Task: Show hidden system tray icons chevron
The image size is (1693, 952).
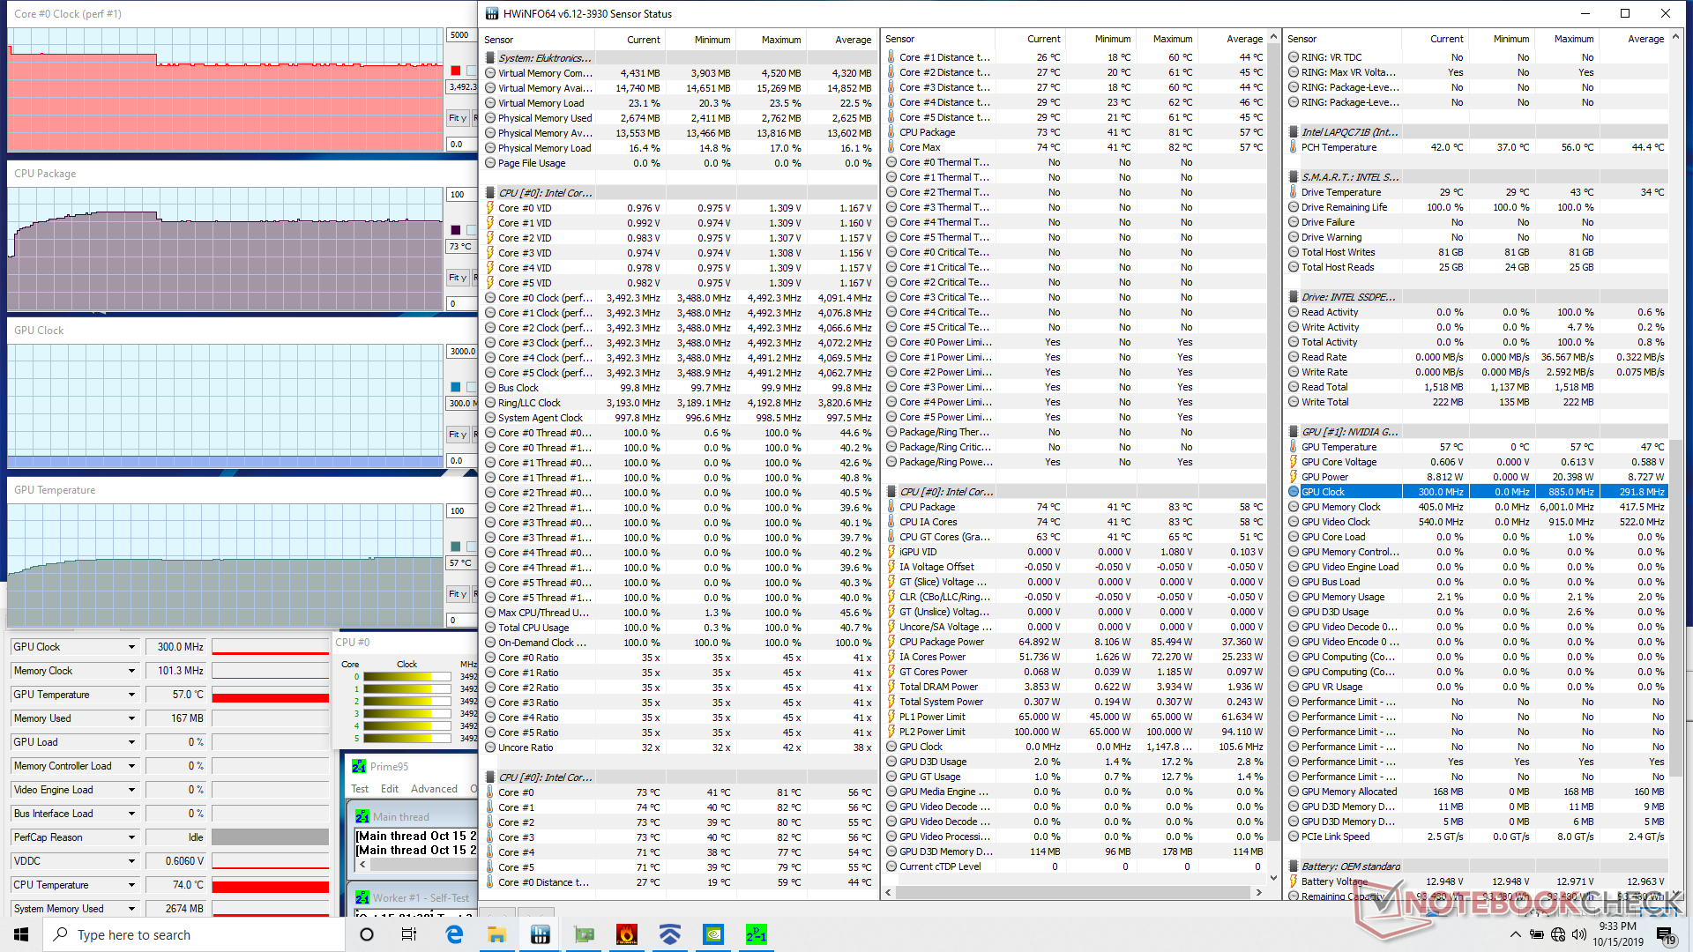Action: [1515, 934]
